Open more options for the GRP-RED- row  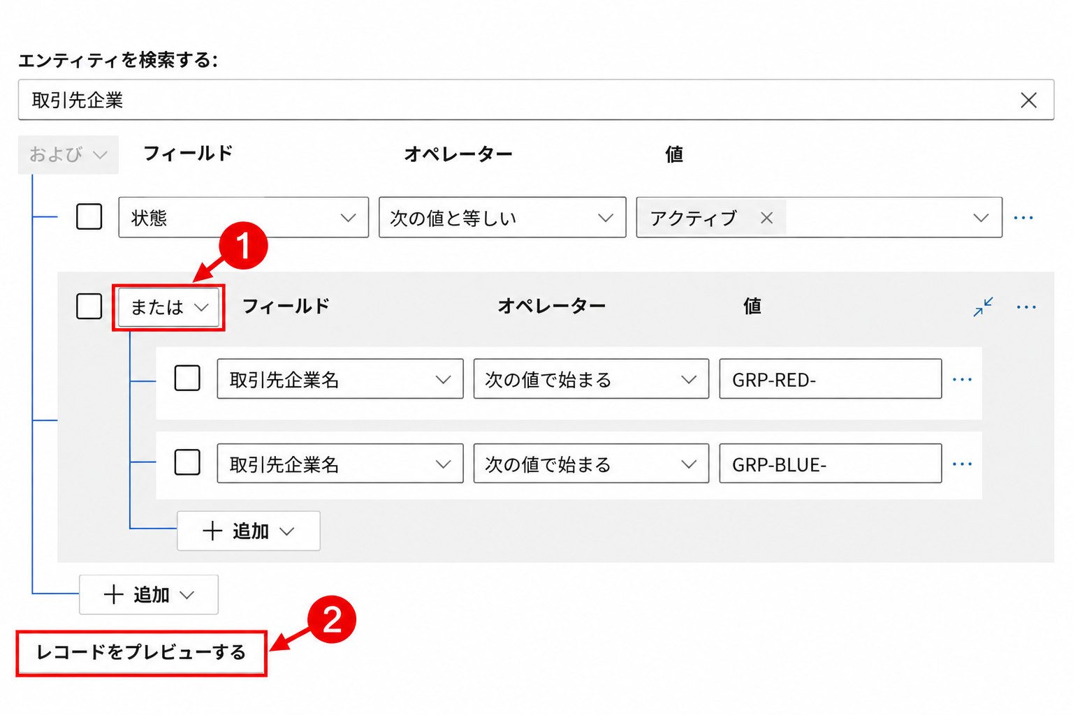tap(962, 379)
